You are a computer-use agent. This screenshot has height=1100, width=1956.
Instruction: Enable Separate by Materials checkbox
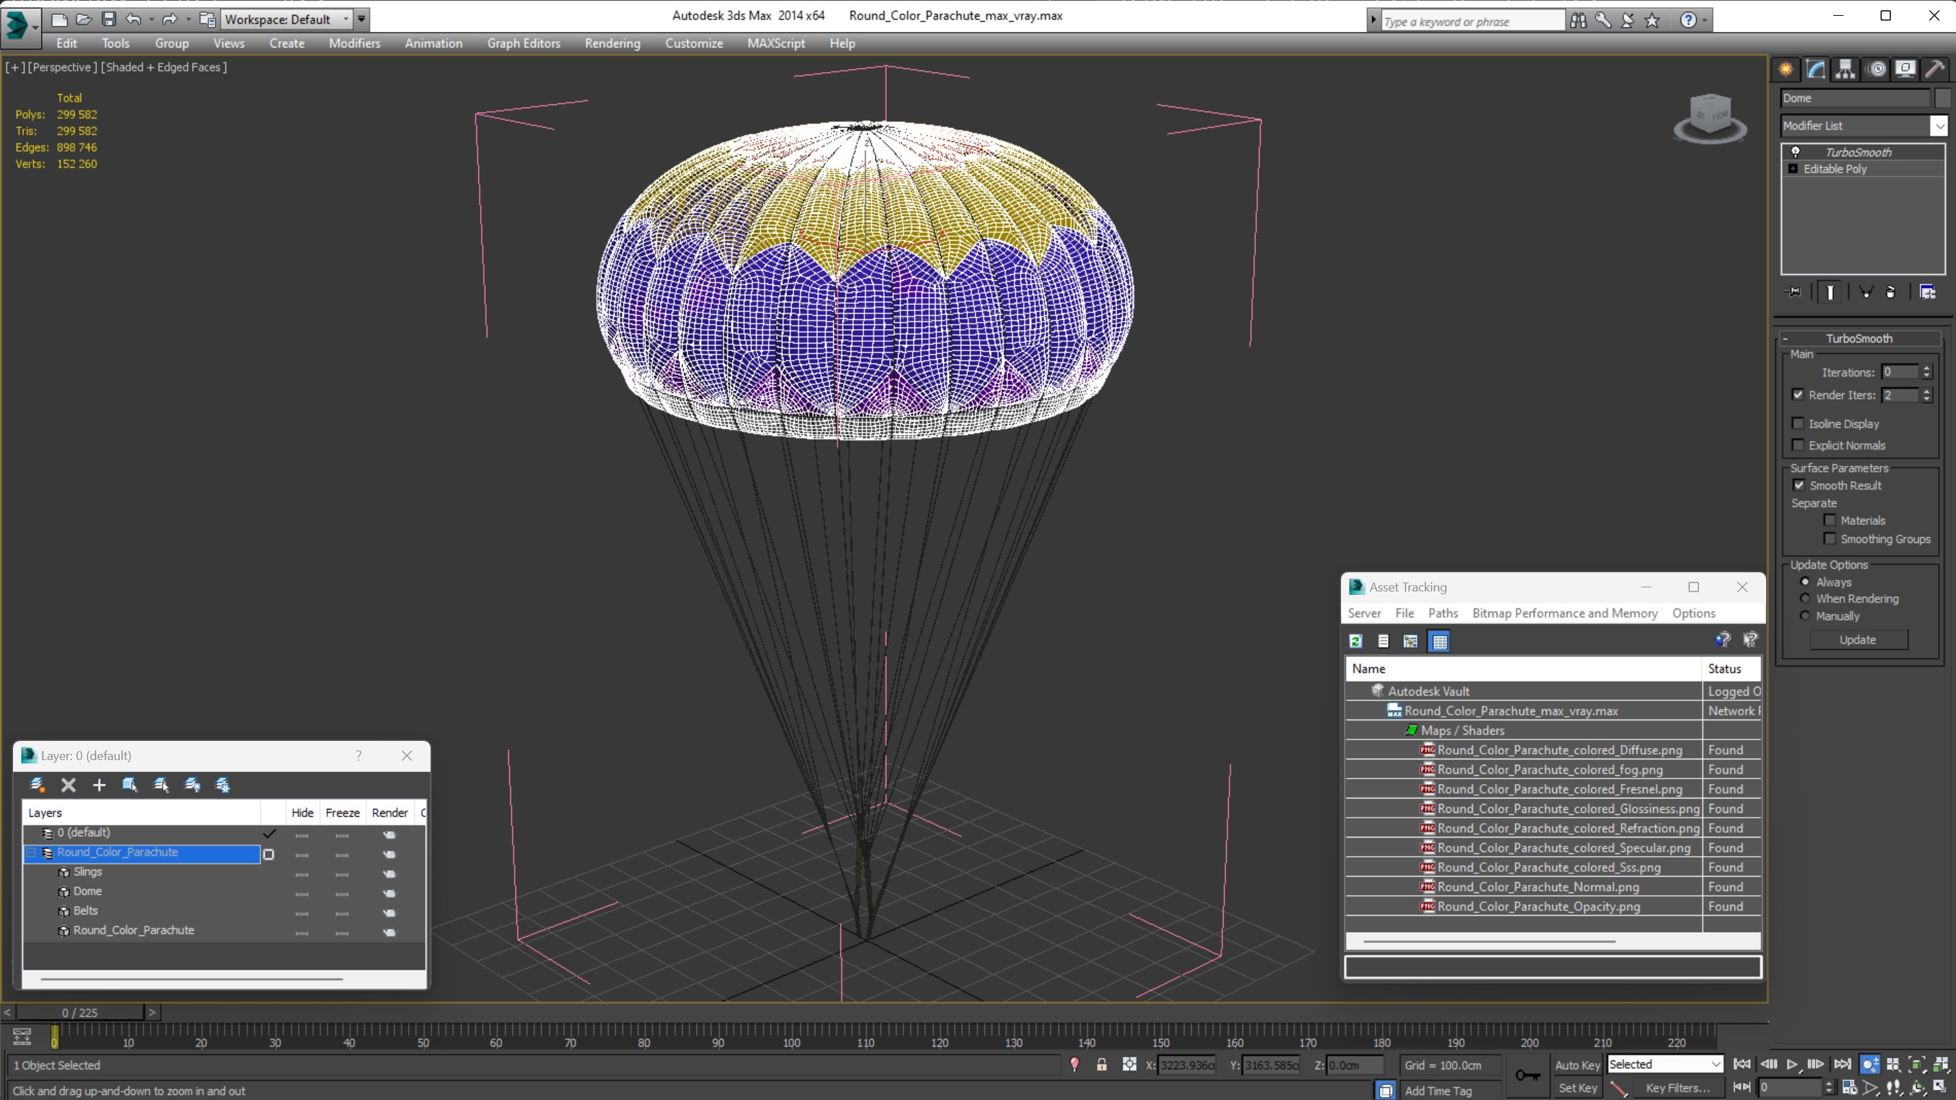click(1830, 520)
